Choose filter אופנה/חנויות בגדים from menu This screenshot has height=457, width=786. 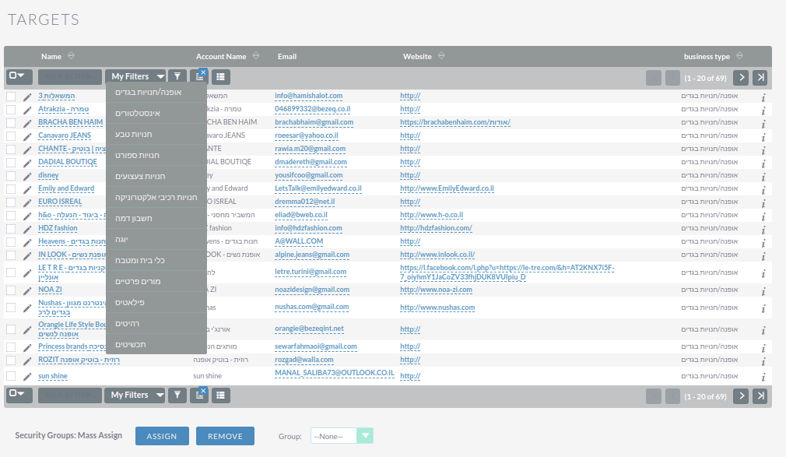point(156,93)
